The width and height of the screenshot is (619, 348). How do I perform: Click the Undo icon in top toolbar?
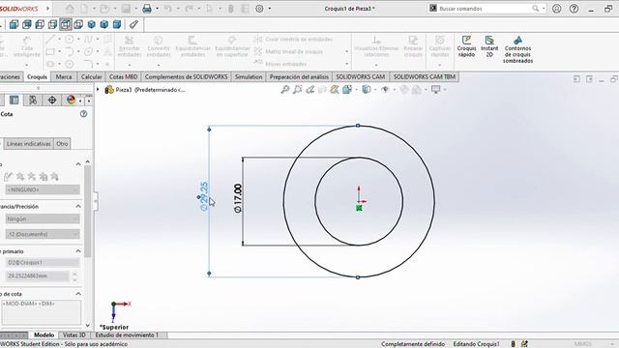pyautogui.click(x=168, y=9)
